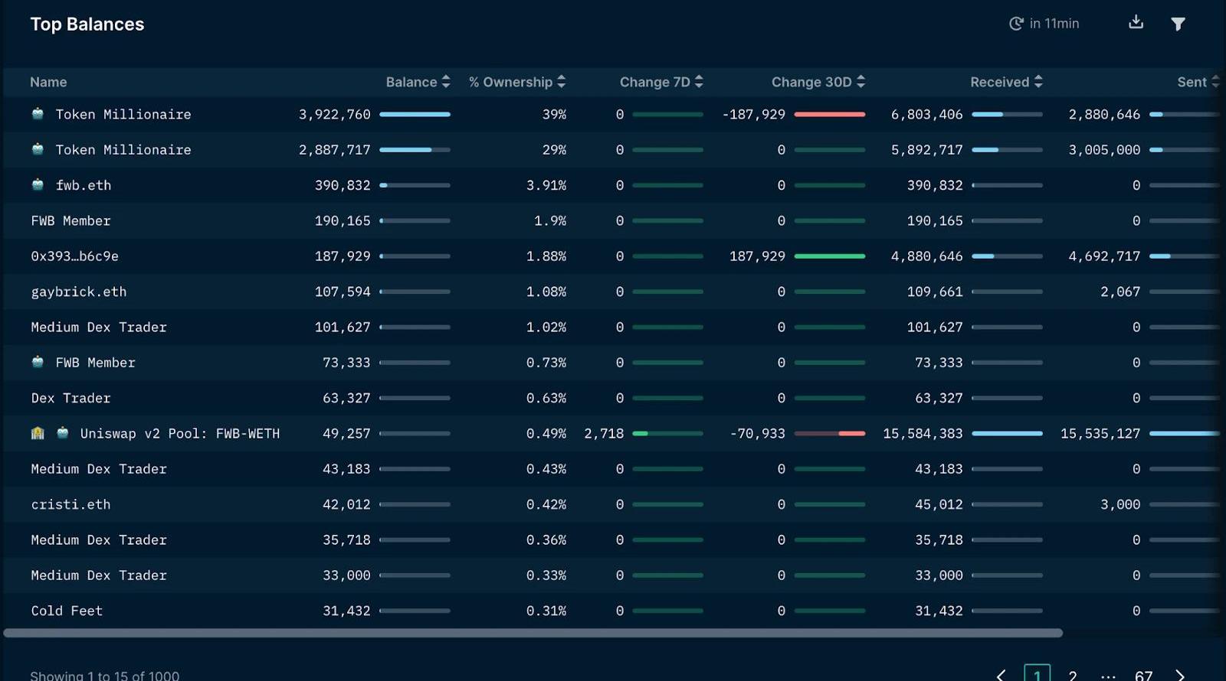Click smart money icon beside first Token Millionaire
Image resolution: width=1226 pixels, height=681 pixels.
[x=38, y=114]
